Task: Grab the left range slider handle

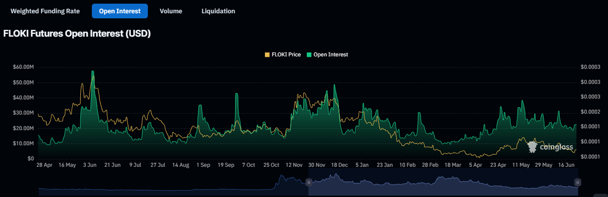Action: 309,182
